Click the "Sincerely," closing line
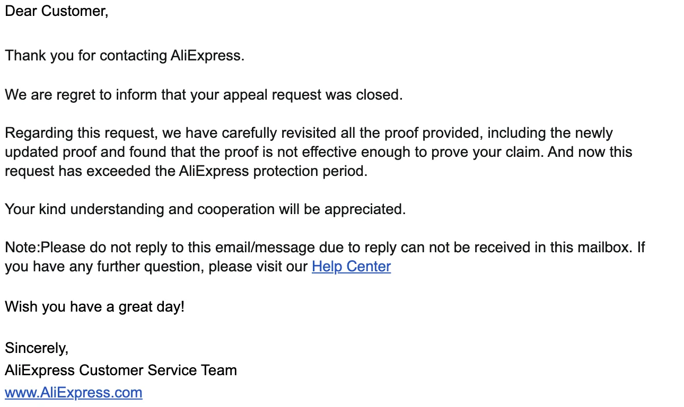The image size is (684, 407). 37,348
